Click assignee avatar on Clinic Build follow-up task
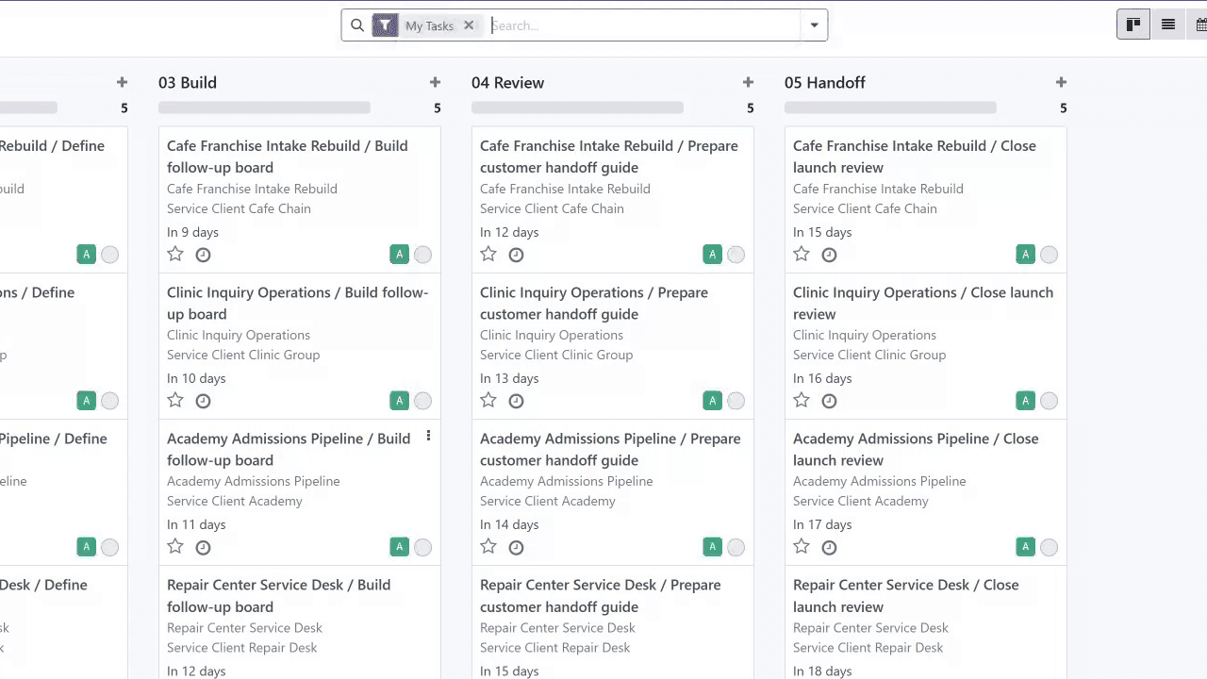Image resolution: width=1207 pixels, height=679 pixels. coord(399,401)
